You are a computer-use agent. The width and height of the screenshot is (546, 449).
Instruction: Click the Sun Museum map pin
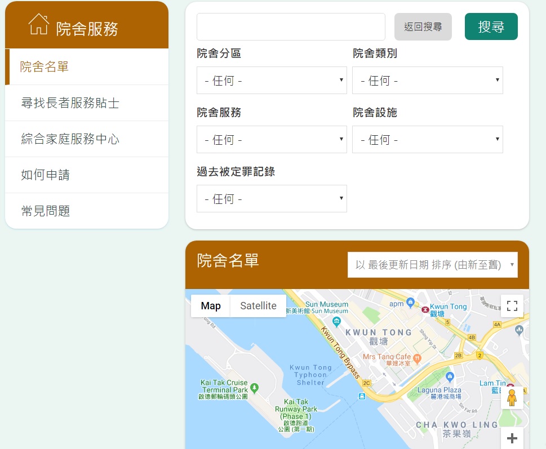tap(336, 322)
